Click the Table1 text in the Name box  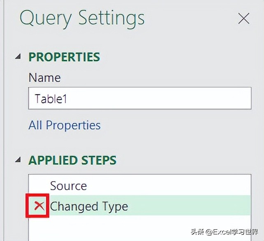point(51,98)
